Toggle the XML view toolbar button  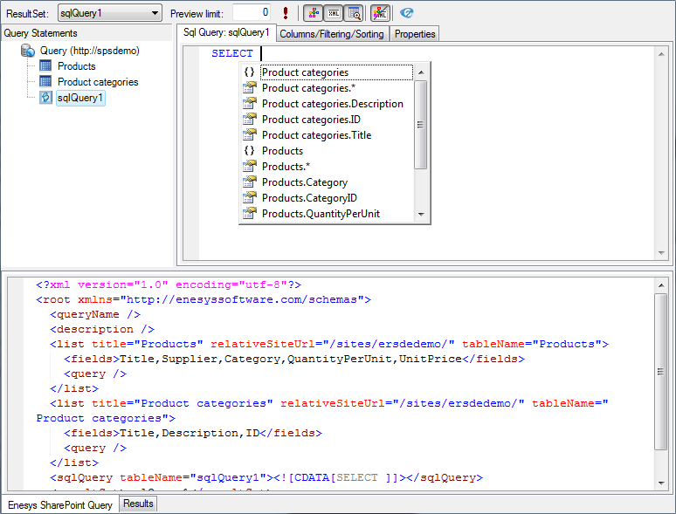(333, 13)
